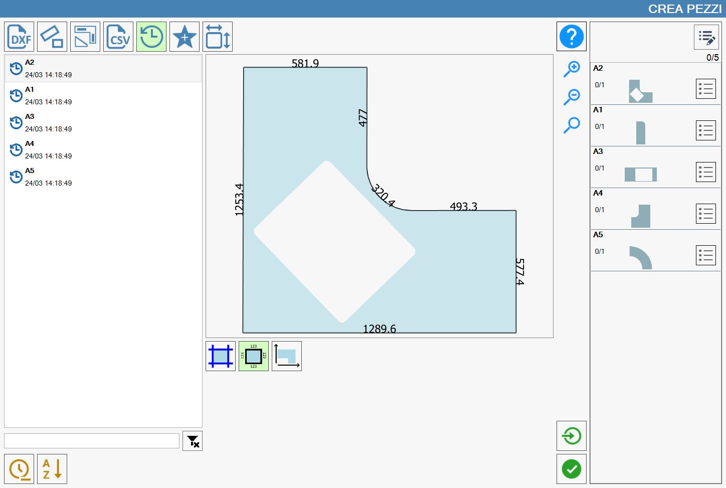Confirm with the green checkmark button

[572, 469]
